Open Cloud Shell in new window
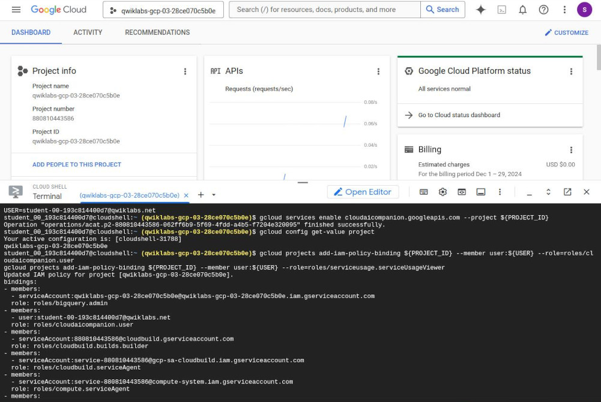 click(x=567, y=192)
